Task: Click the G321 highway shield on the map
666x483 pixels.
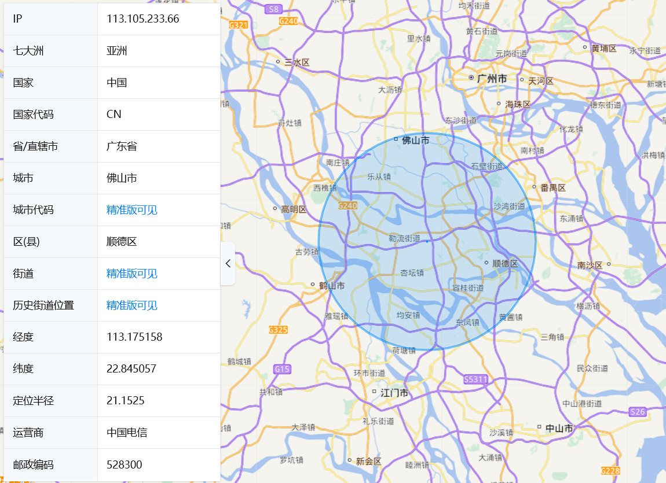Action: tap(239, 25)
